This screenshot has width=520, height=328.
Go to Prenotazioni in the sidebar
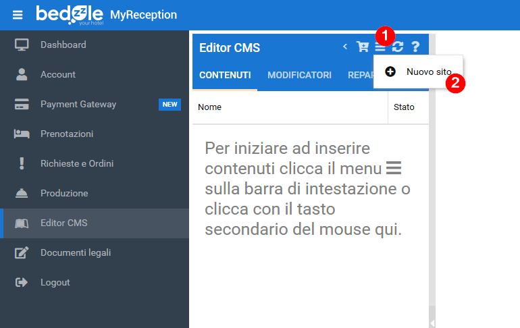[66, 134]
